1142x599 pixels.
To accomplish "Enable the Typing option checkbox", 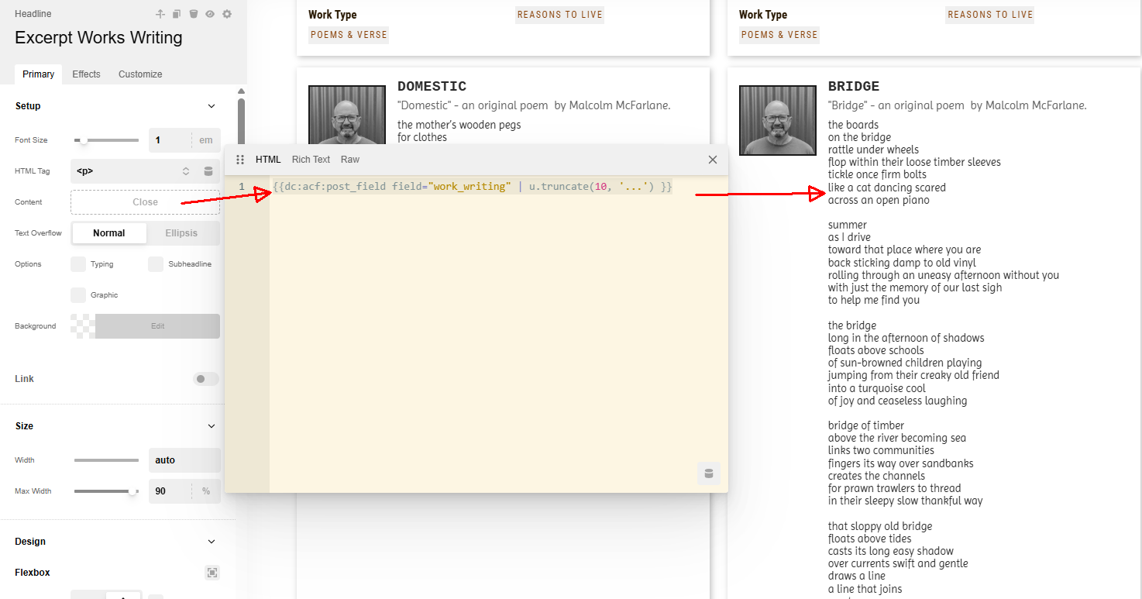I will point(78,264).
